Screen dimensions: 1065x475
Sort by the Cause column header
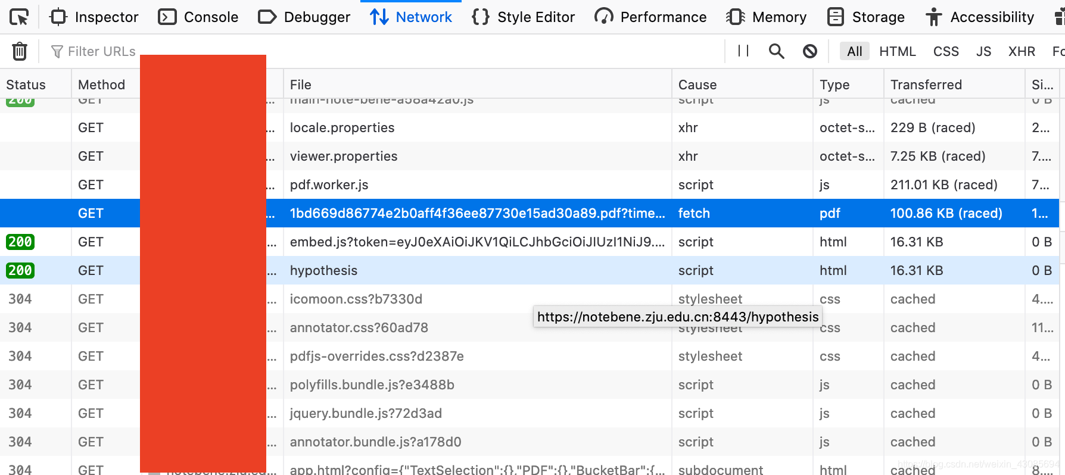[x=742, y=85]
